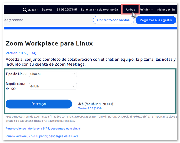This screenshot has width=180, height=143.
Task: Click the Zoom Workplace para Linux heading
Action: pos(49,43)
